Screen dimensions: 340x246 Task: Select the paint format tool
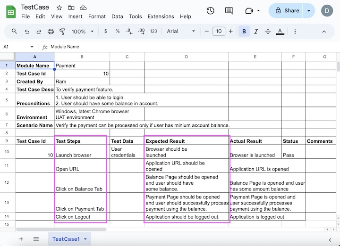click(x=62, y=32)
